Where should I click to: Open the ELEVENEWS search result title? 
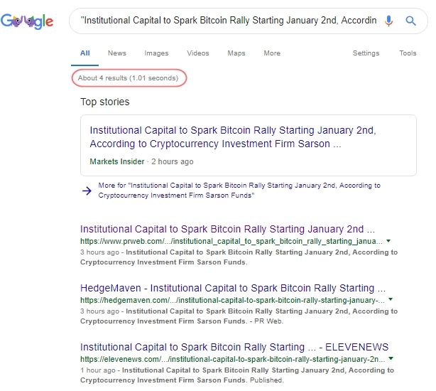coord(234,347)
